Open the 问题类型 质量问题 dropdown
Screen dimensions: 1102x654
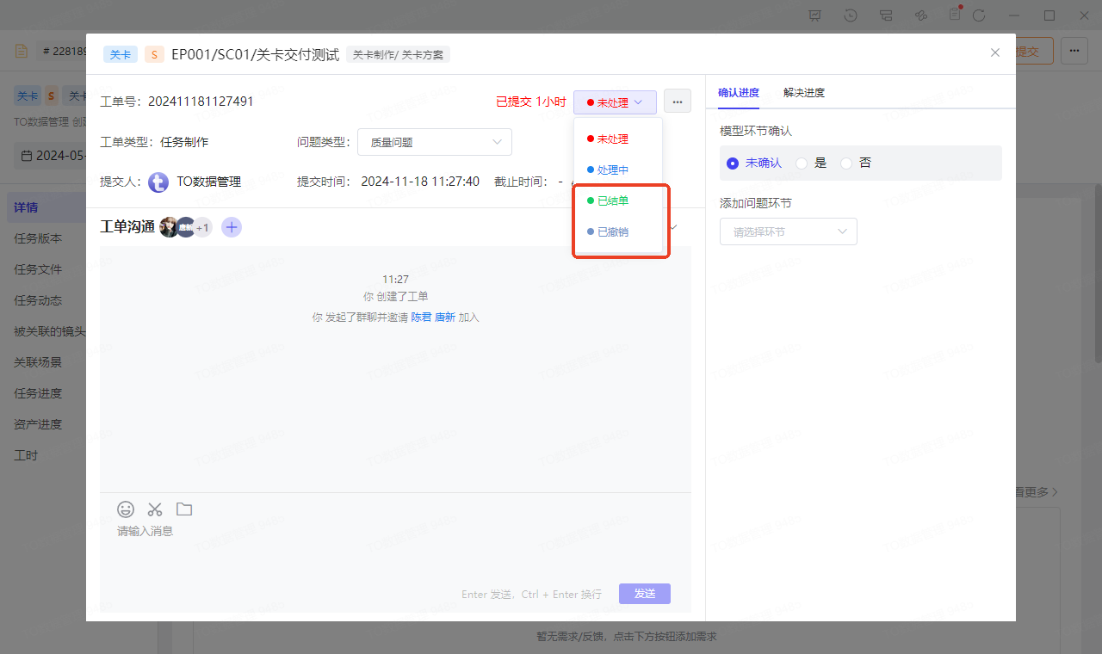(435, 142)
